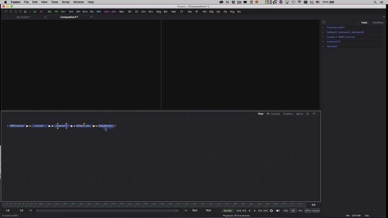Image resolution: width=388 pixels, height=218 pixels.
Task: Expand the normal1 tool controls
Action: click(x=323, y=46)
